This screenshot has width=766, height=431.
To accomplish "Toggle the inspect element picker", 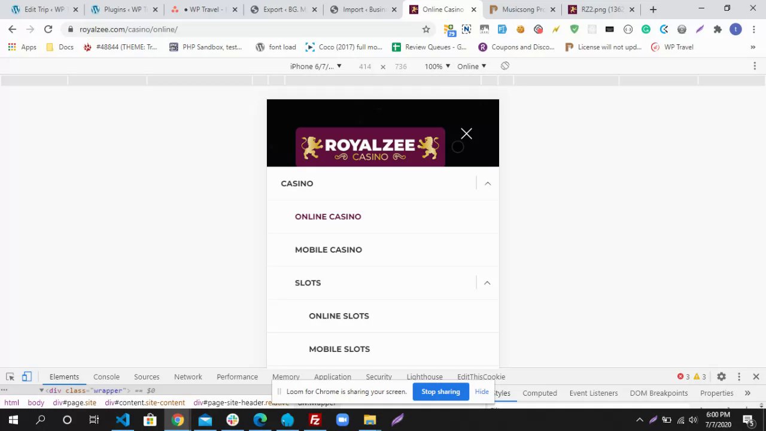I will pos(10,377).
